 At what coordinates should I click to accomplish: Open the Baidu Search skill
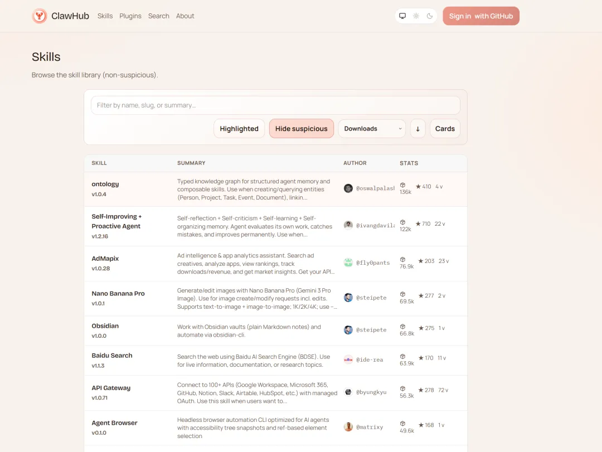coord(111,356)
